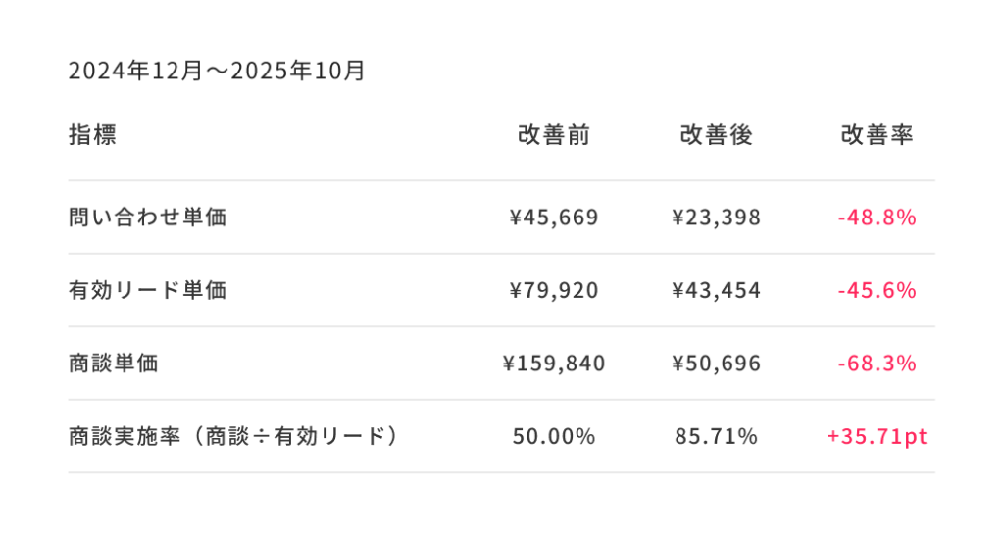This screenshot has height=534, width=1004.
Task: Click the 商談実施率（商談÷有効リード） row label
Action: click(234, 437)
